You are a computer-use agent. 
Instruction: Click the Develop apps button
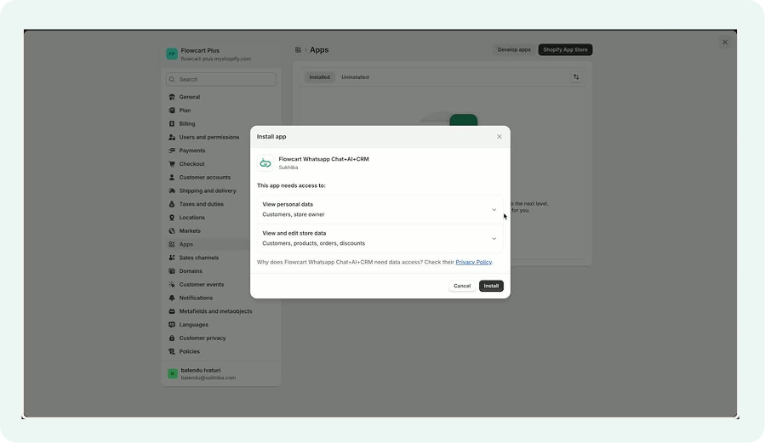[514, 49]
